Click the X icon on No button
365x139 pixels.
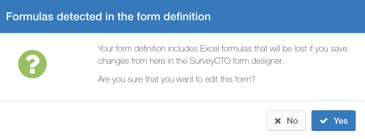pos(278,121)
